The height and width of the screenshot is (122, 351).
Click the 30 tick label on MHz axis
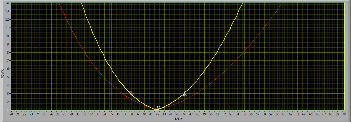[78, 114]
